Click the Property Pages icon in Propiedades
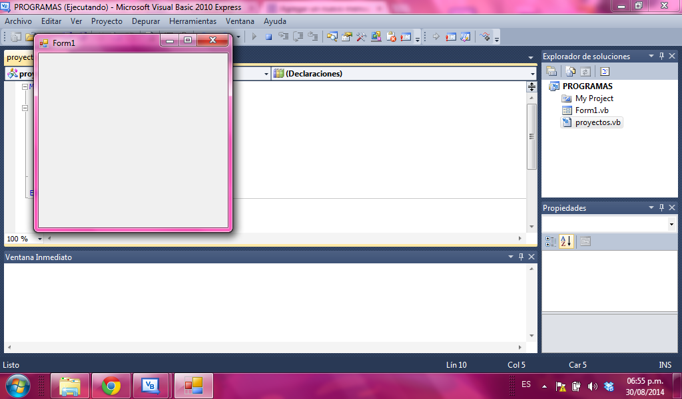 click(x=585, y=241)
